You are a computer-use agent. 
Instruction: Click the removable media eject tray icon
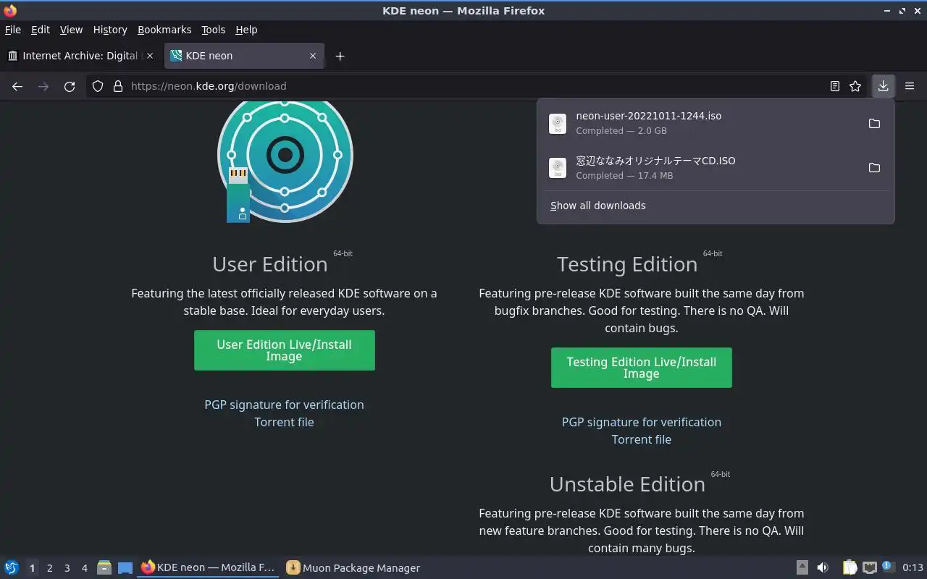pyautogui.click(x=802, y=568)
